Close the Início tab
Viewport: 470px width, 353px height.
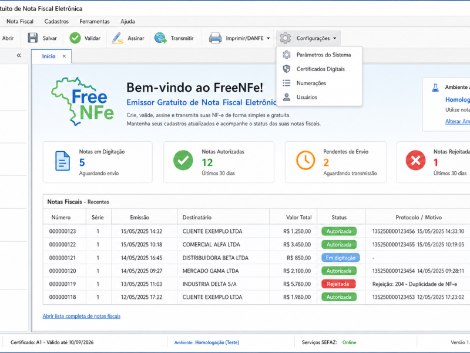(64, 56)
